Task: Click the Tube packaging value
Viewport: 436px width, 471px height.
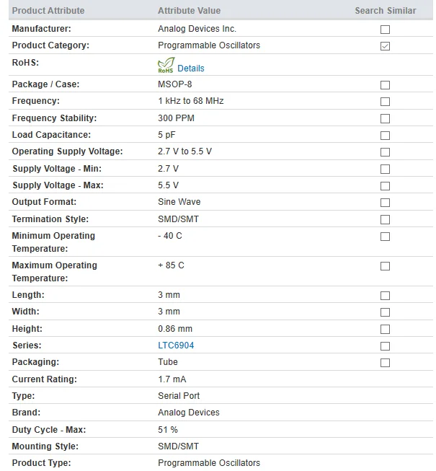Action: click(168, 362)
